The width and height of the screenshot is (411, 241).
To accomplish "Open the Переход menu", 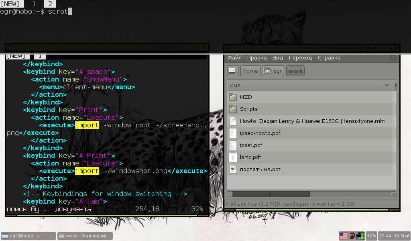I will point(300,58).
